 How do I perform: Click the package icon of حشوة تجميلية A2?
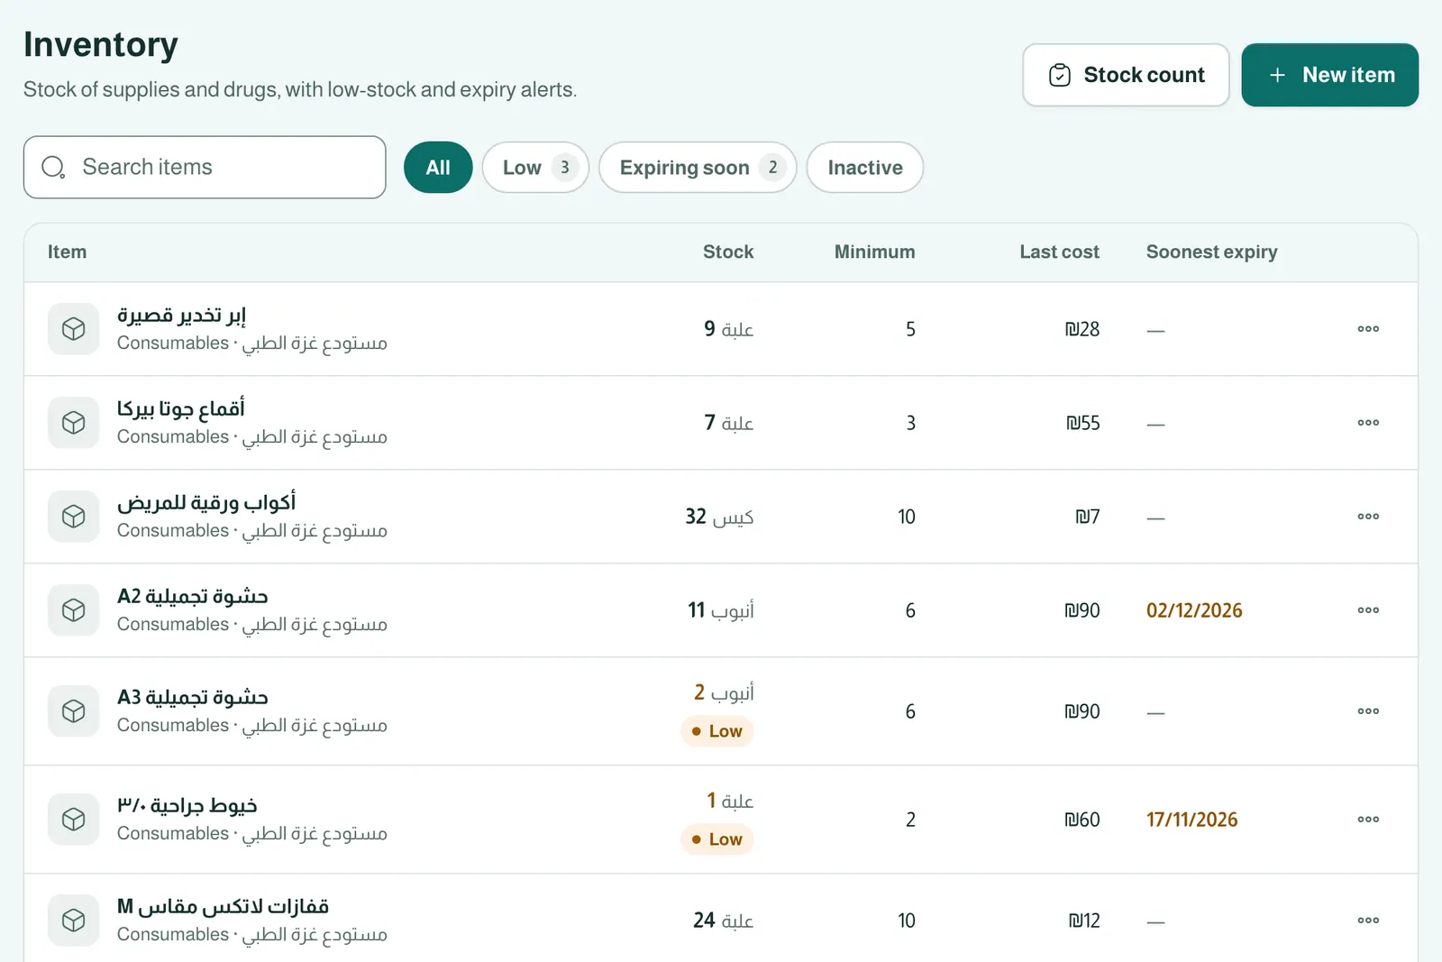coord(74,610)
